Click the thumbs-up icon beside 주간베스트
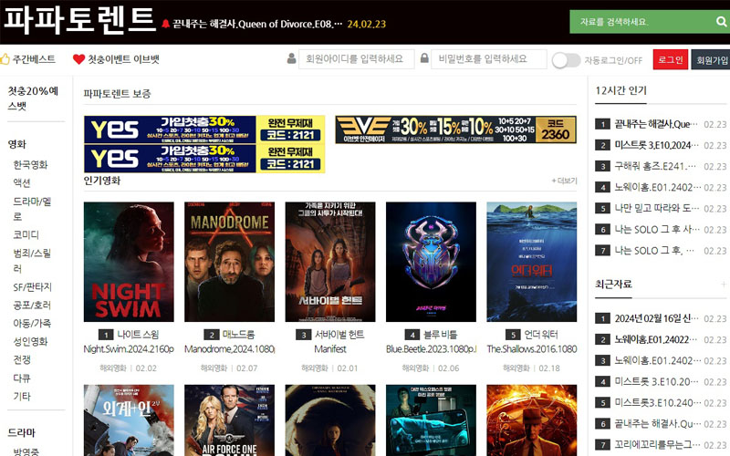The width and height of the screenshot is (730, 456). coord(5,59)
